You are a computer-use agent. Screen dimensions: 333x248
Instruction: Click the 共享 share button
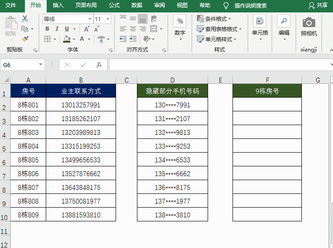[x=318, y=5]
